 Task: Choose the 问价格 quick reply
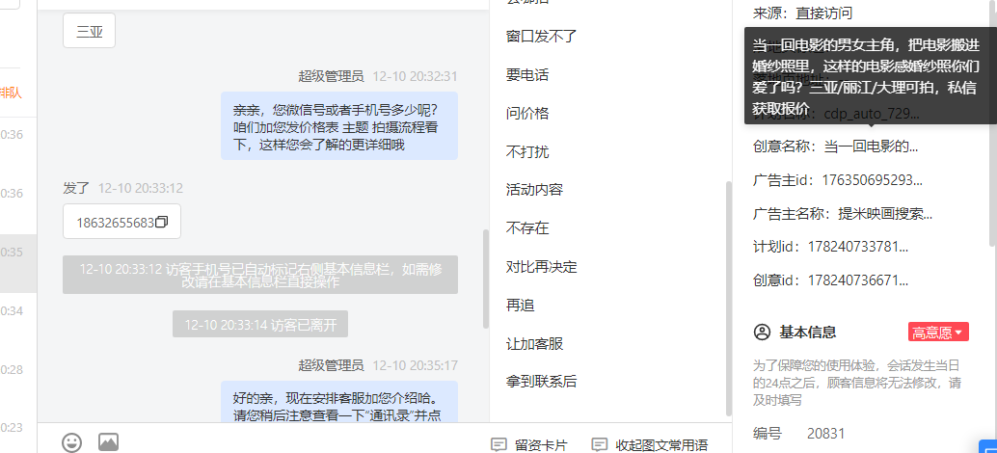tap(527, 113)
